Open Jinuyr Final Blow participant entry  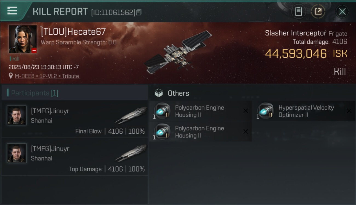[x=74, y=119]
